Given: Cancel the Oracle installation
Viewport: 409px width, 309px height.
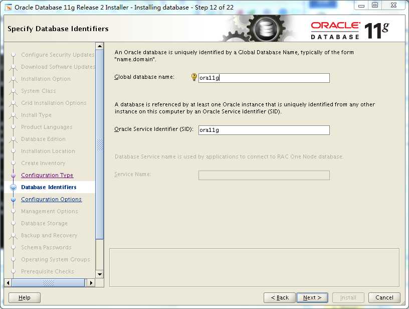Looking at the screenshot, I should click(384, 297).
